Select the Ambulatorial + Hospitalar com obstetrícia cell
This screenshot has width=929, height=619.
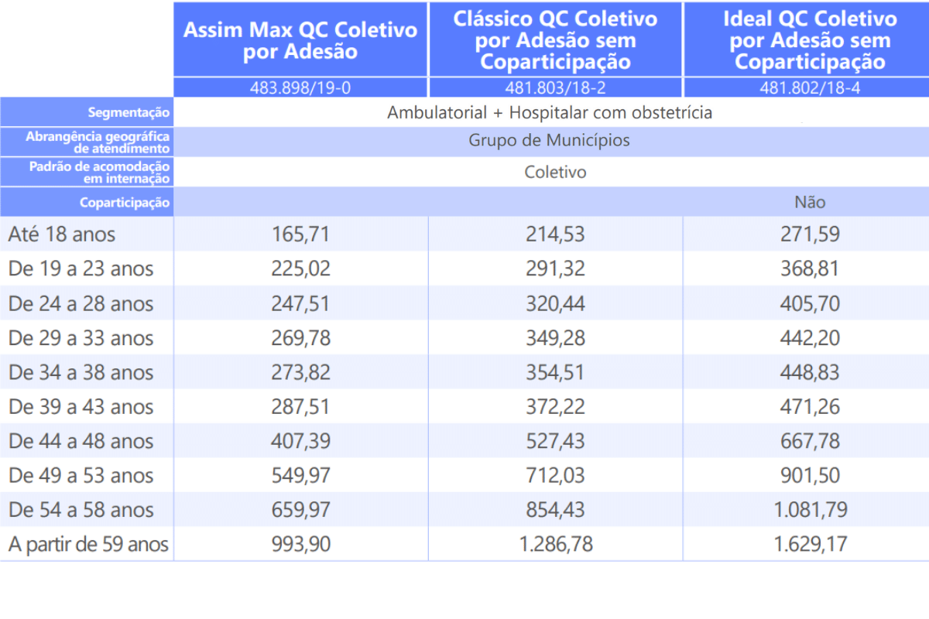click(554, 111)
